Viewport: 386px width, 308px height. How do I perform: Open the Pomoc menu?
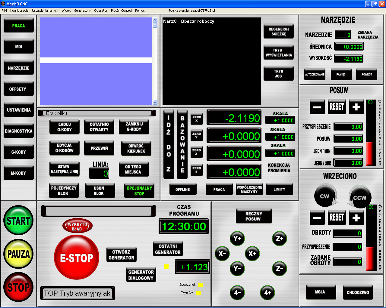click(140, 11)
